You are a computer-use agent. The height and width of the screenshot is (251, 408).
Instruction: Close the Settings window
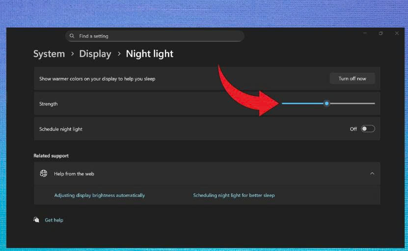[x=397, y=33]
